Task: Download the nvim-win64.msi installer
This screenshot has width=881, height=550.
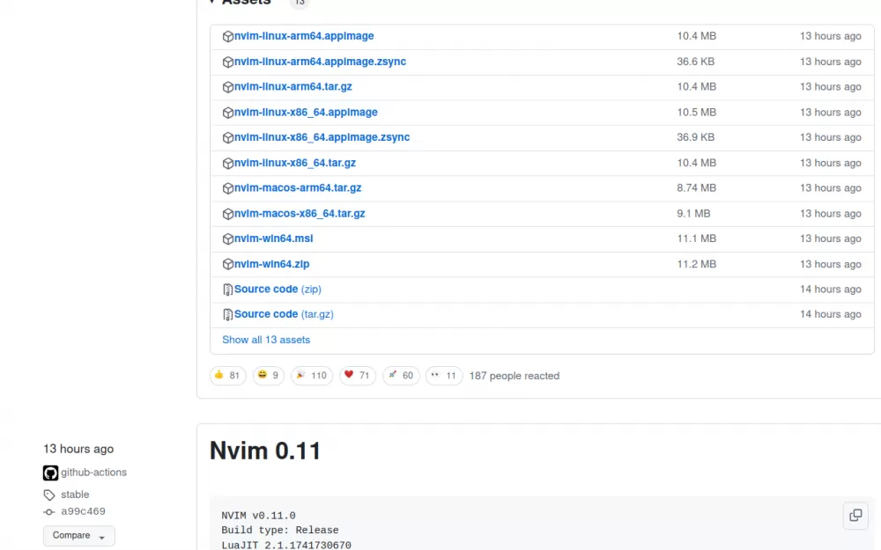Action: 274,238
